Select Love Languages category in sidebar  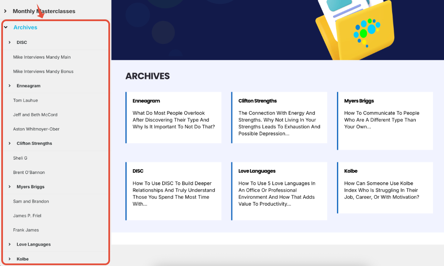pos(34,244)
